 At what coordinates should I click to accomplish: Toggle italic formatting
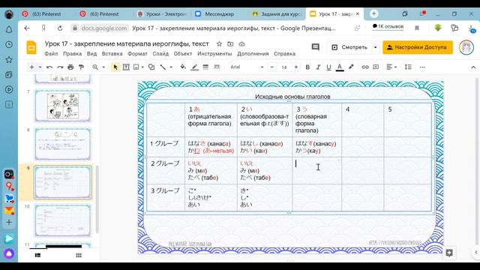click(318, 67)
